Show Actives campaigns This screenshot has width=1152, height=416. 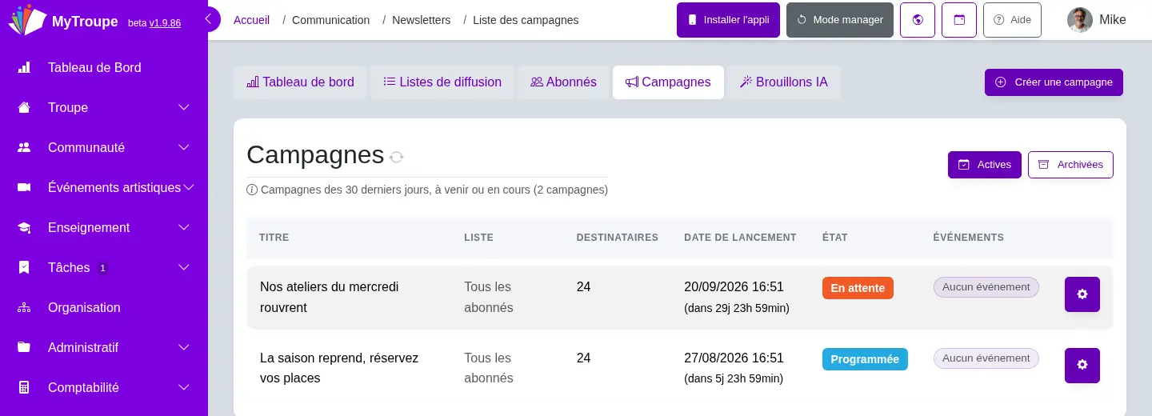click(985, 165)
